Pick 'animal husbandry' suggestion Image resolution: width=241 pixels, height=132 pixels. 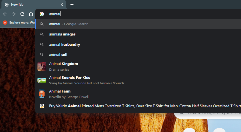pos(138,44)
